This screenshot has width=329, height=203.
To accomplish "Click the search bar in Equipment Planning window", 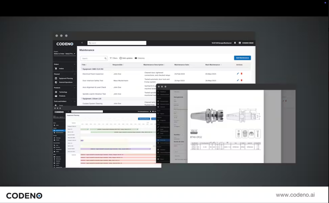I will (x=87, y=112).
